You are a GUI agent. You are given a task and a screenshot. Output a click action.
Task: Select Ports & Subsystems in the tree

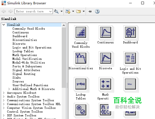27,66
